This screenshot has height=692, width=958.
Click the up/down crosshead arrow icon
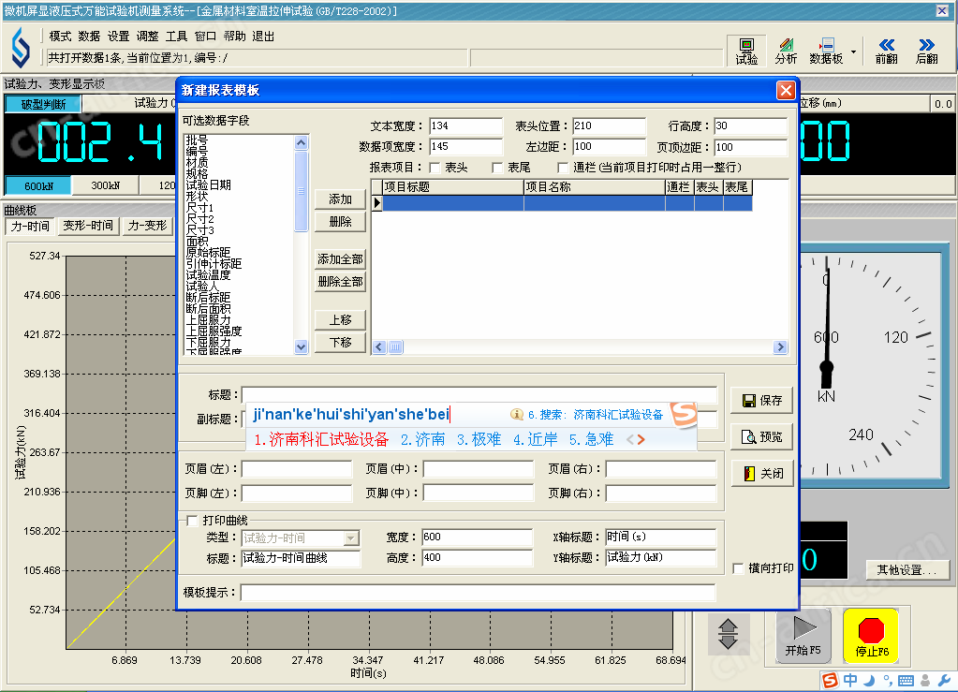[728, 633]
